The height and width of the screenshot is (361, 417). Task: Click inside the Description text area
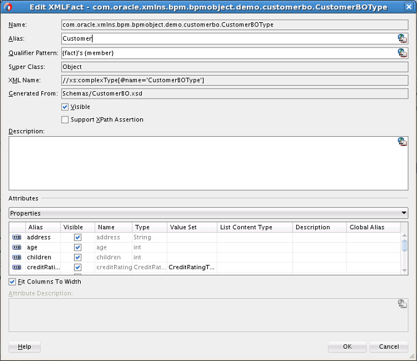208,163
